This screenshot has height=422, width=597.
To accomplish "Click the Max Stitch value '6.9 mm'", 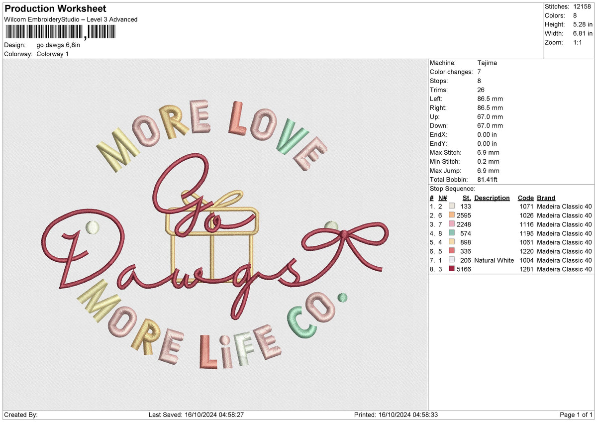I will [x=488, y=152].
